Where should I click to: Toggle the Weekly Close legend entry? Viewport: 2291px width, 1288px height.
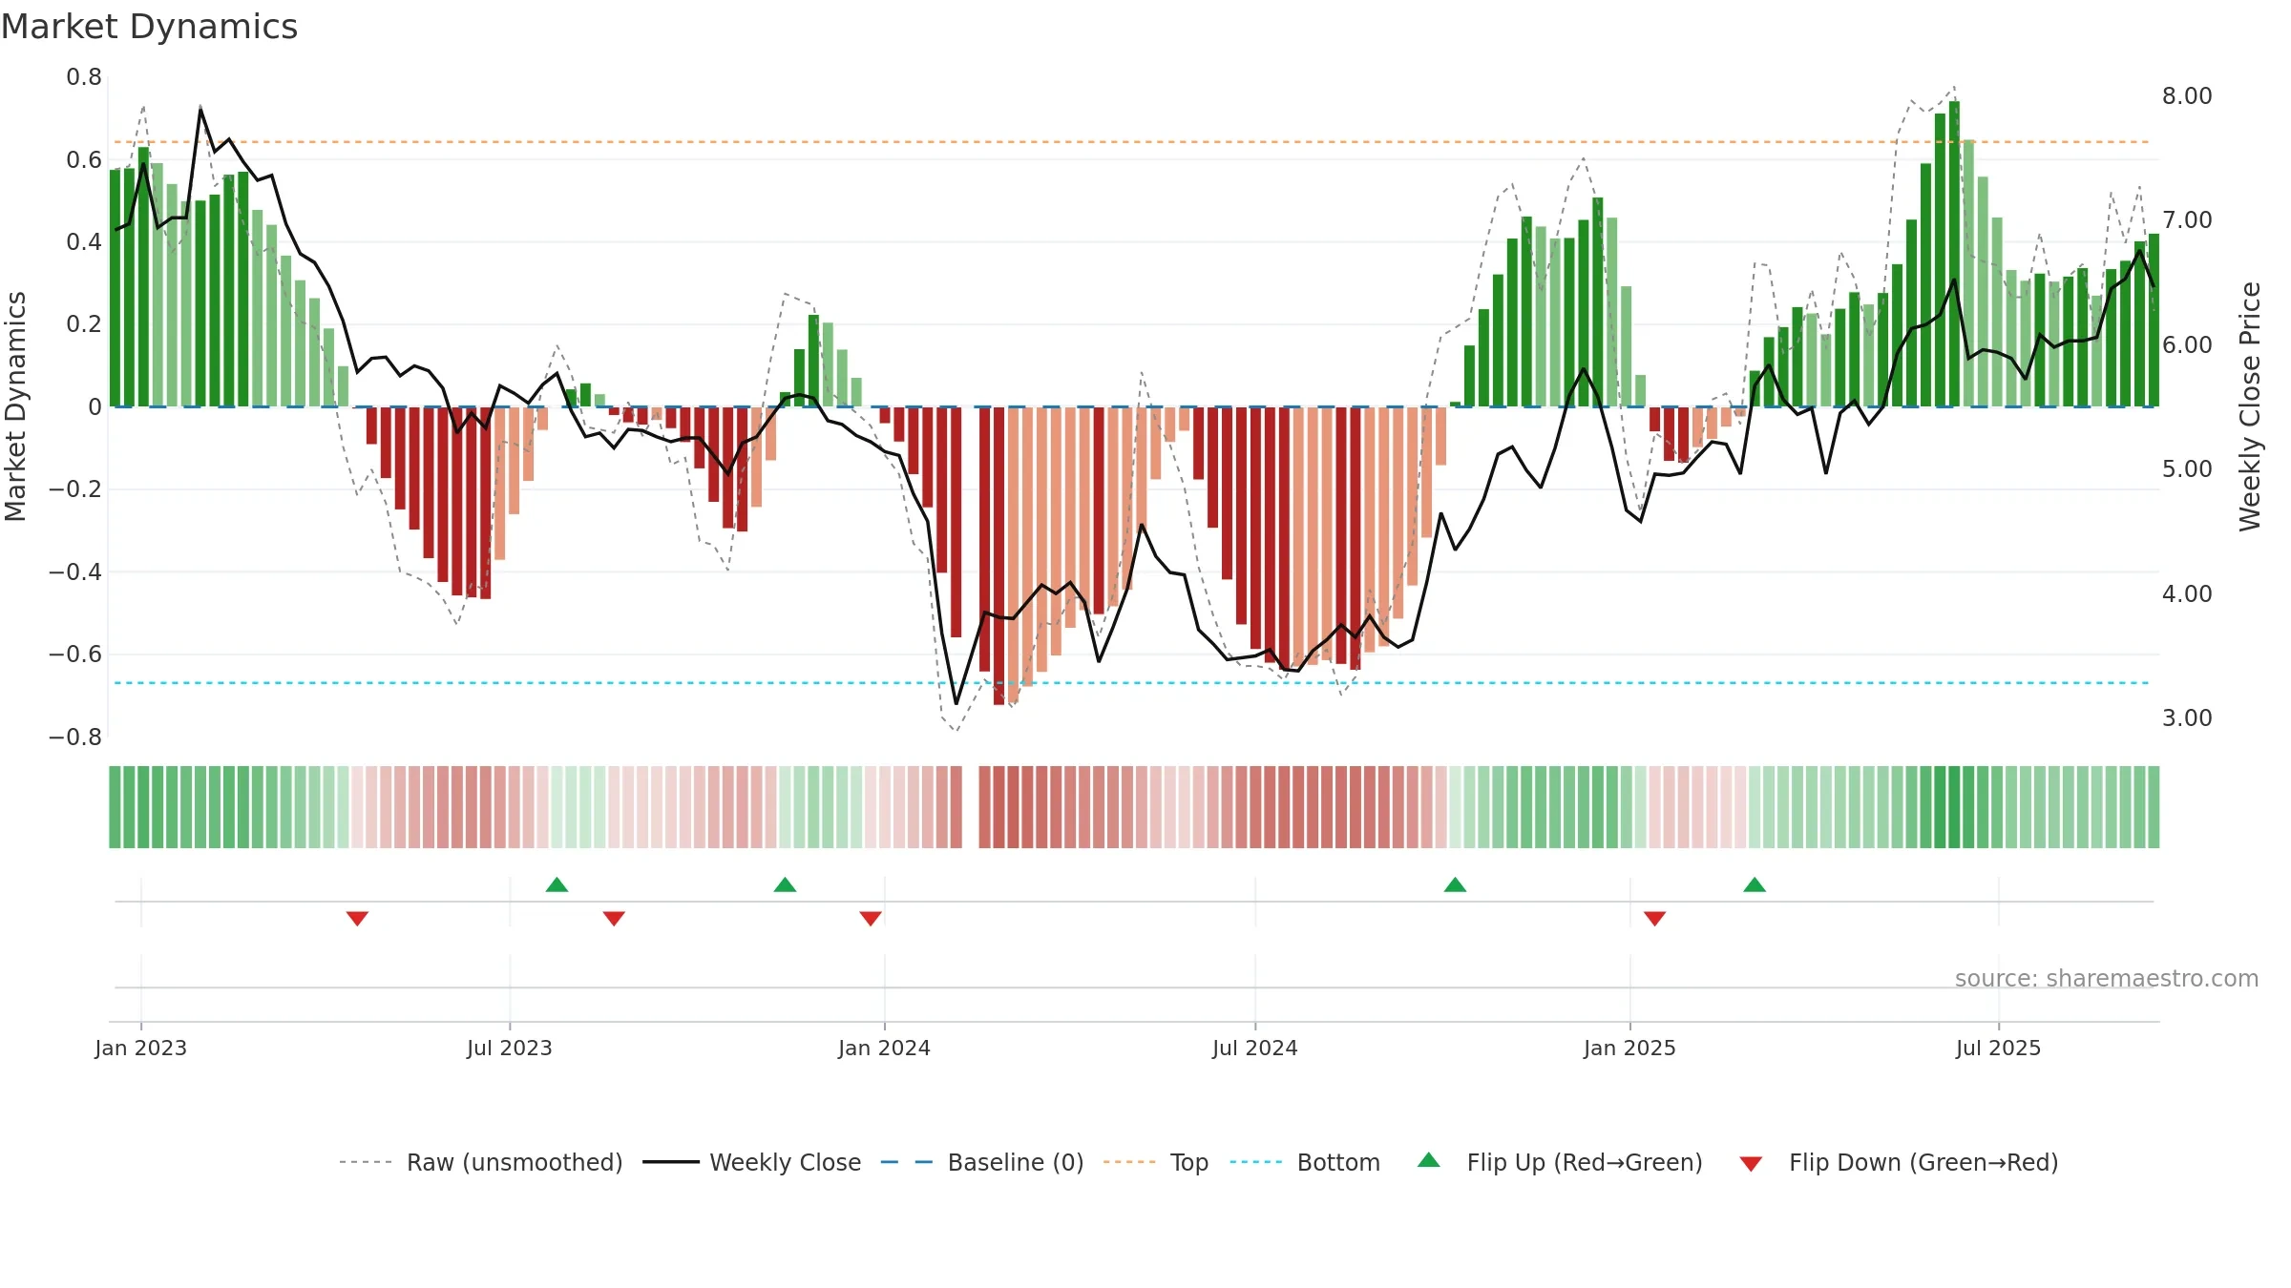pos(752,1162)
